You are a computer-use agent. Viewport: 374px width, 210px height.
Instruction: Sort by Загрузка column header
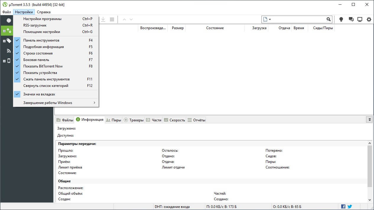(256, 28)
